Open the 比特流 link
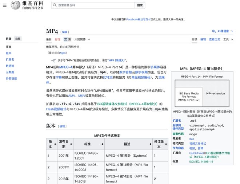Viewport: 240px width, 184px height. (108, 77)
